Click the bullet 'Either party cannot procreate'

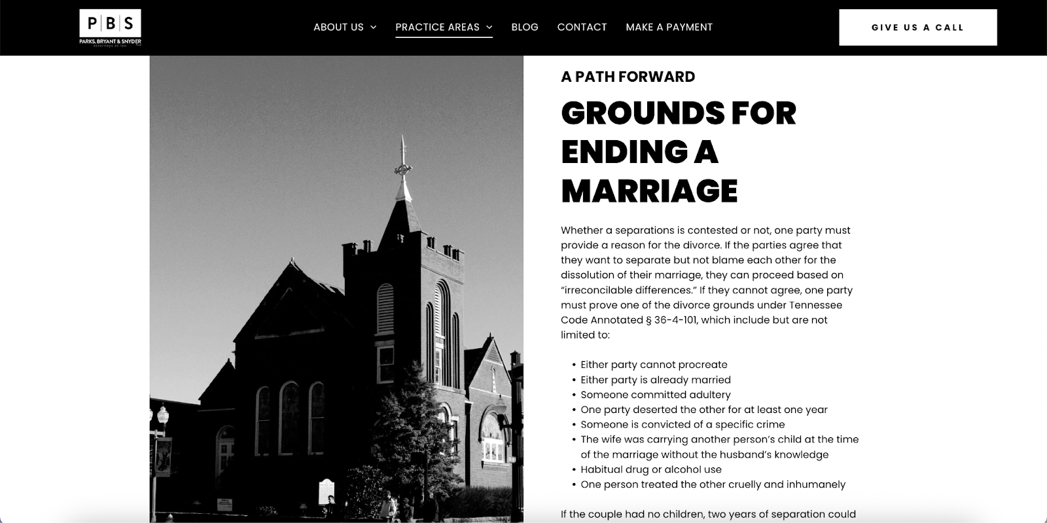(654, 365)
